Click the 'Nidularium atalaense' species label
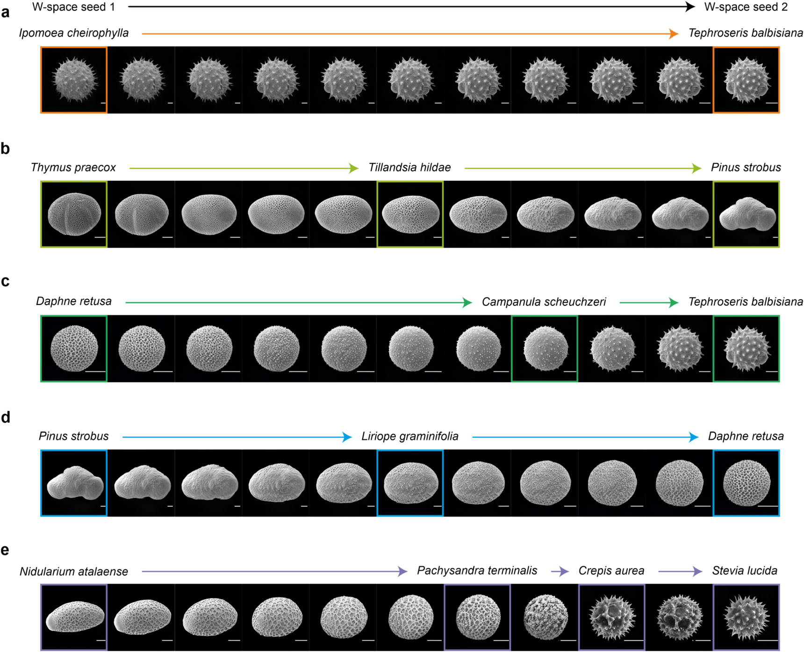This screenshot has width=804, height=652. [74, 571]
